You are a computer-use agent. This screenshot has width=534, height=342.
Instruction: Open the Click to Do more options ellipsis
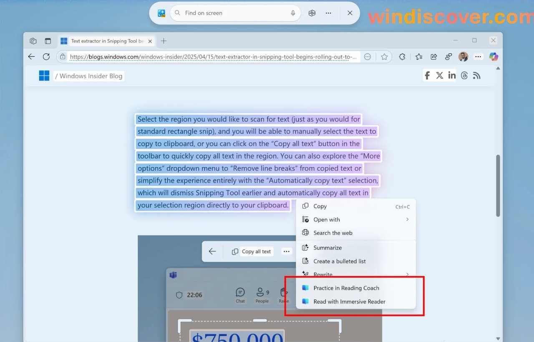click(x=328, y=13)
